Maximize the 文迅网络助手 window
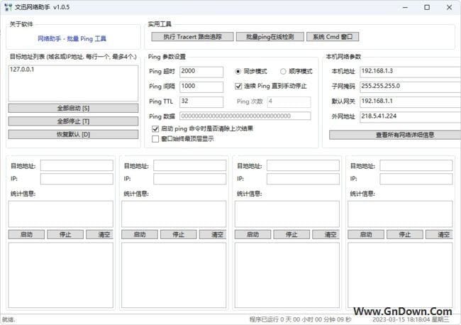Image resolution: width=461 pixels, height=325 pixels. tap(427, 7)
